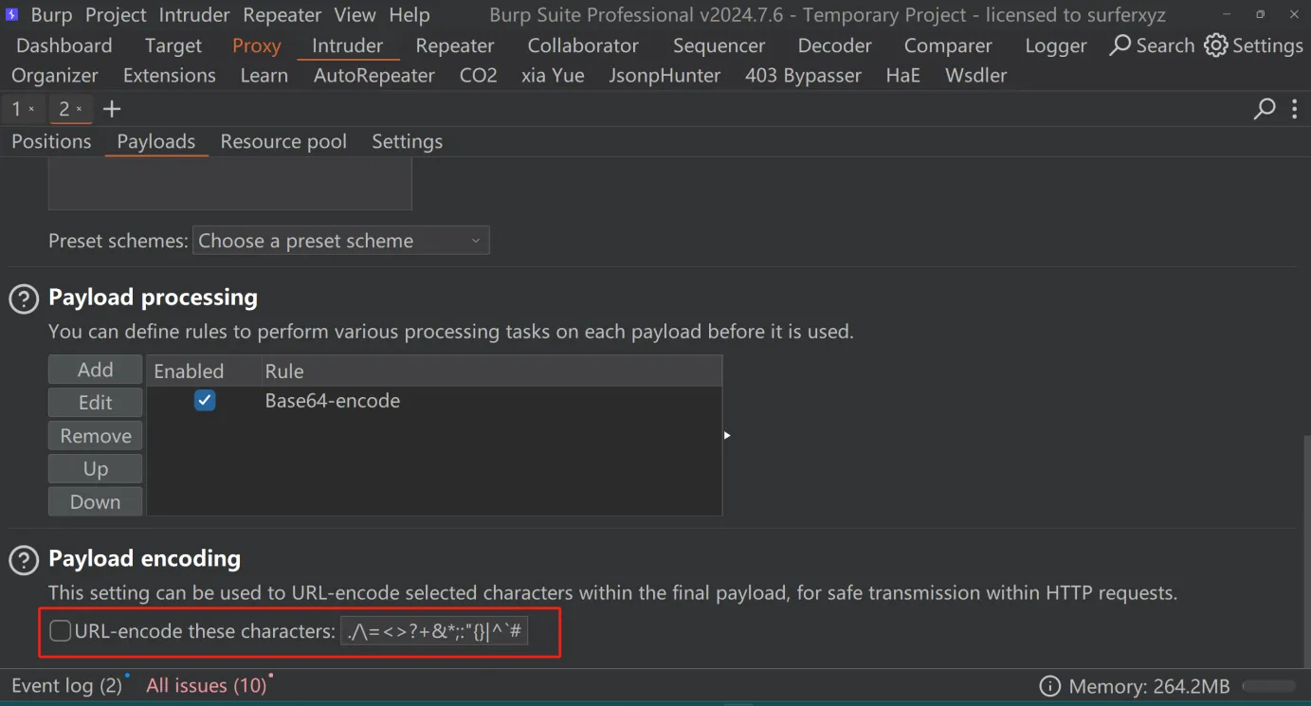Close Intruder tab 1 with its x
The image size is (1311, 706).
pos(31,109)
